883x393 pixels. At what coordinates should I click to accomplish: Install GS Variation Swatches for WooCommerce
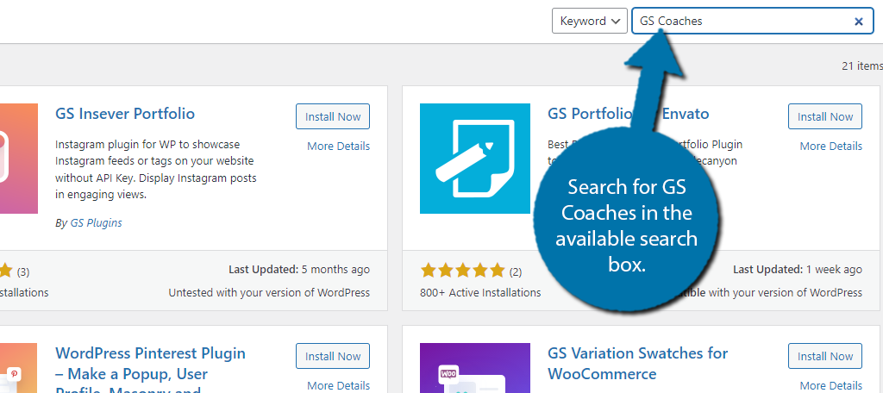pos(825,357)
